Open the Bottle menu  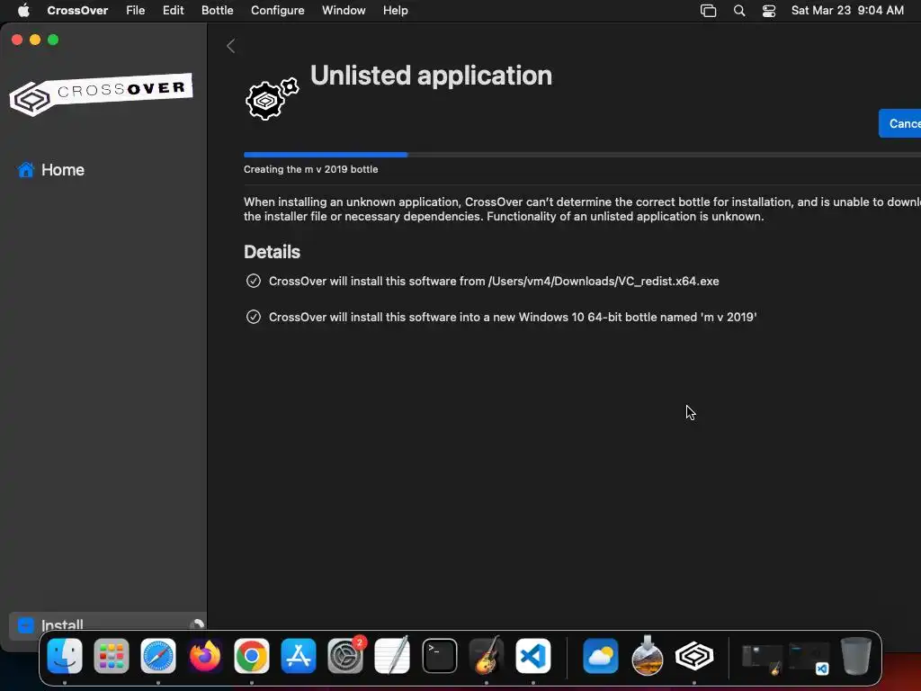pos(218,10)
